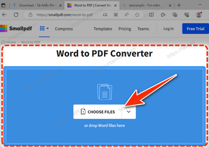209x148 pixels.
Task: Open the tab actions menu icon
Action: pos(3,5)
